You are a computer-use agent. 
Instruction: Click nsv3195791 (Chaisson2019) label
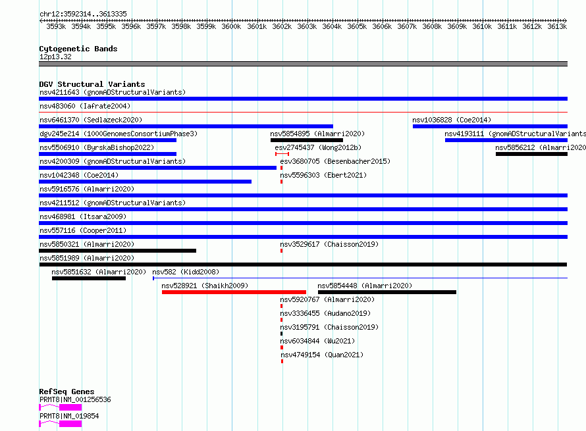[x=329, y=327]
